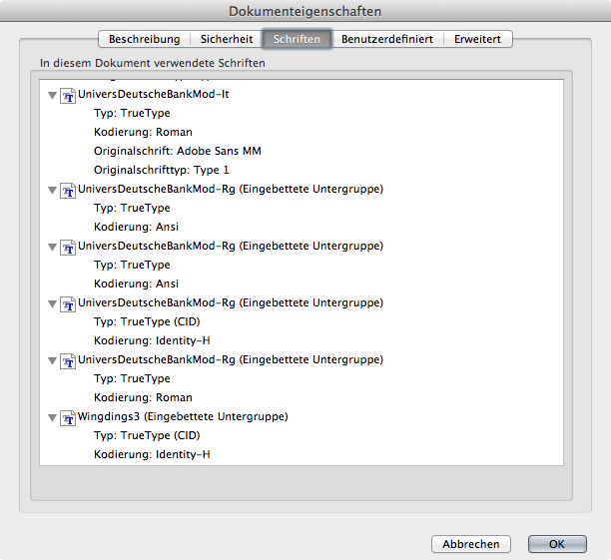The image size is (611, 560).
Task: Open the Sicherheit tab
Action: (227, 39)
